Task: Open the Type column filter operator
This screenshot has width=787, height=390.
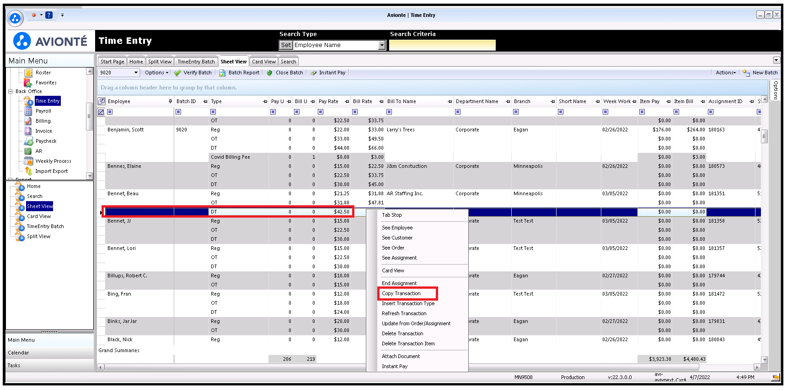Action: [213, 112]
